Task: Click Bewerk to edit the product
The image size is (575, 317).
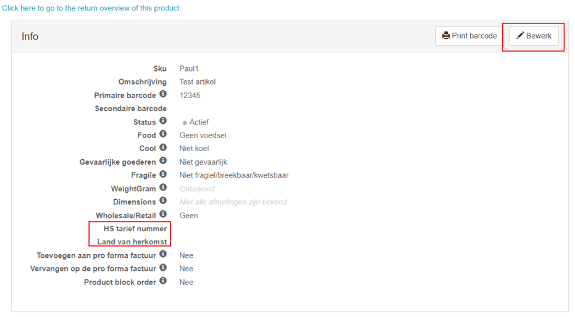Action: (x=534, y=36)
